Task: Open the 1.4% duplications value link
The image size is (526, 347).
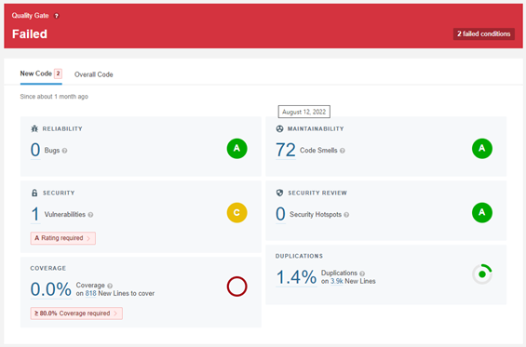Action: pyautogui.click(x=296, y=277)
